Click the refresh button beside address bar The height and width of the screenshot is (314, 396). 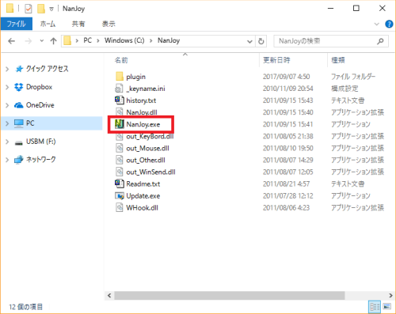(x=261, y=41)
